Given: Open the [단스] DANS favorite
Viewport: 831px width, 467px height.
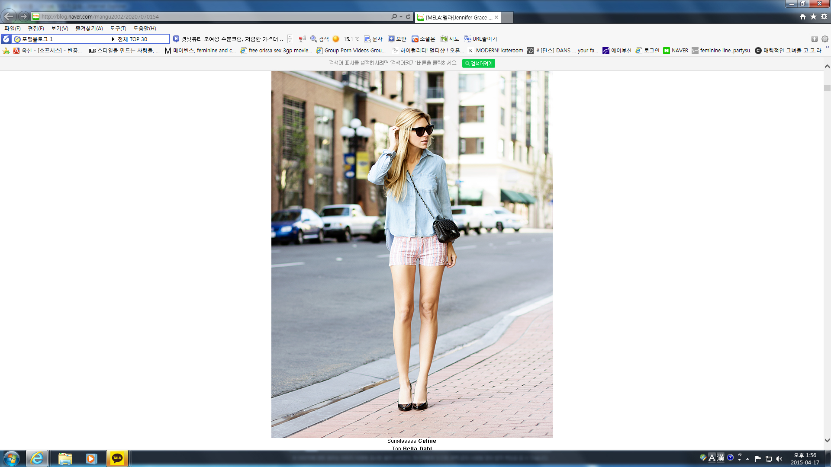Looking at the screenshot, I should pyautogui.click(x=562, y=51).
